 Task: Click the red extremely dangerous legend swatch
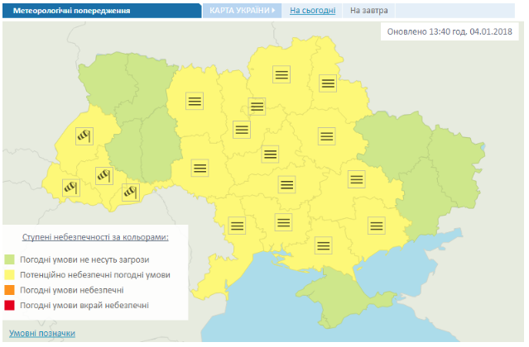pos(10,306)
